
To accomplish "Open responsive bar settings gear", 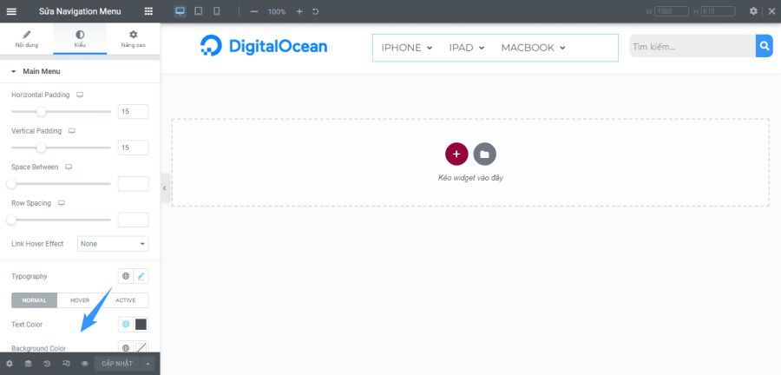I will (753, 11).
